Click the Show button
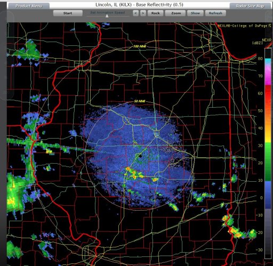The height and width of the screenshot is (266, 273). (x=195, y=13)
